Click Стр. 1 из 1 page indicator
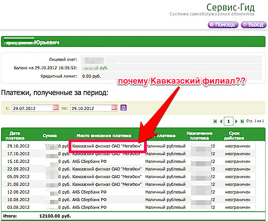268x221 pixels. pos(255,121)
